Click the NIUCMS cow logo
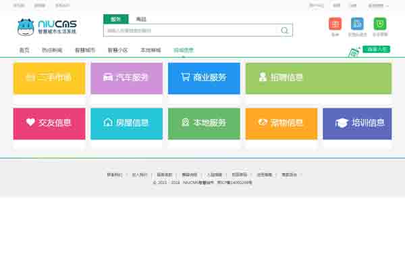Screen dimensions: 405x274 [x=47, y=27]
